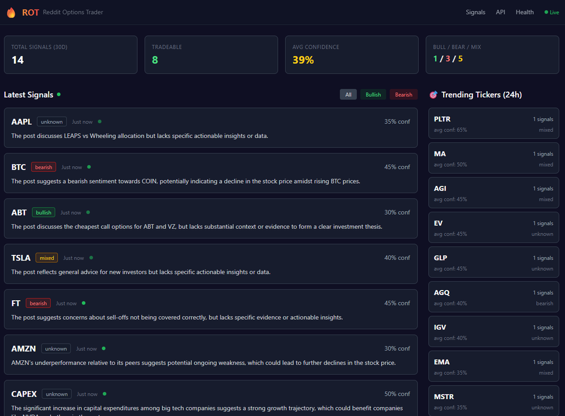Select the PLTR trending ticker
Viewport: 565px width, 416px height.
point(494,123)
